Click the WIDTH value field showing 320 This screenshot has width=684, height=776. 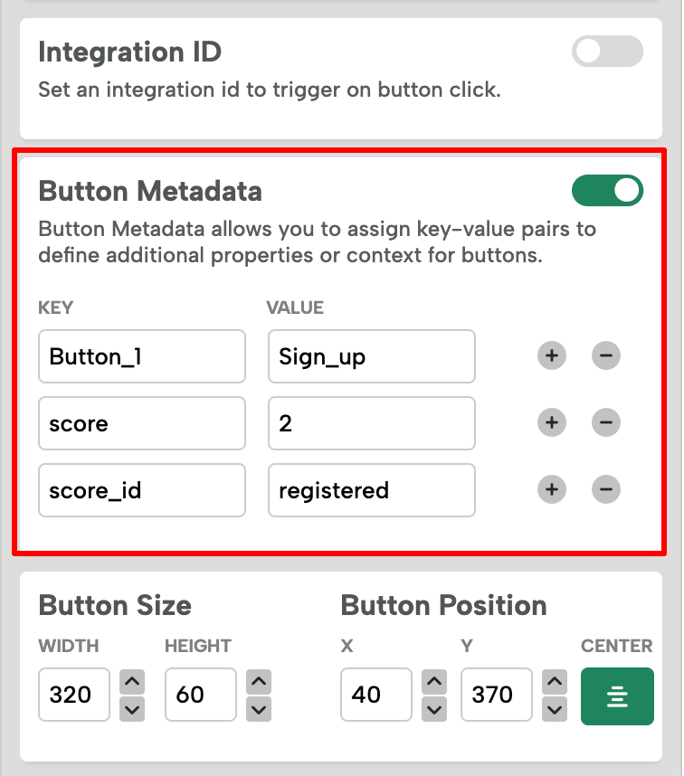73,695
